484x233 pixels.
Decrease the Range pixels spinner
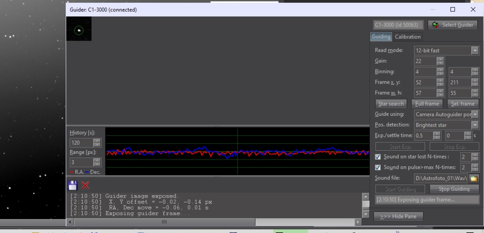pos(97,164)
